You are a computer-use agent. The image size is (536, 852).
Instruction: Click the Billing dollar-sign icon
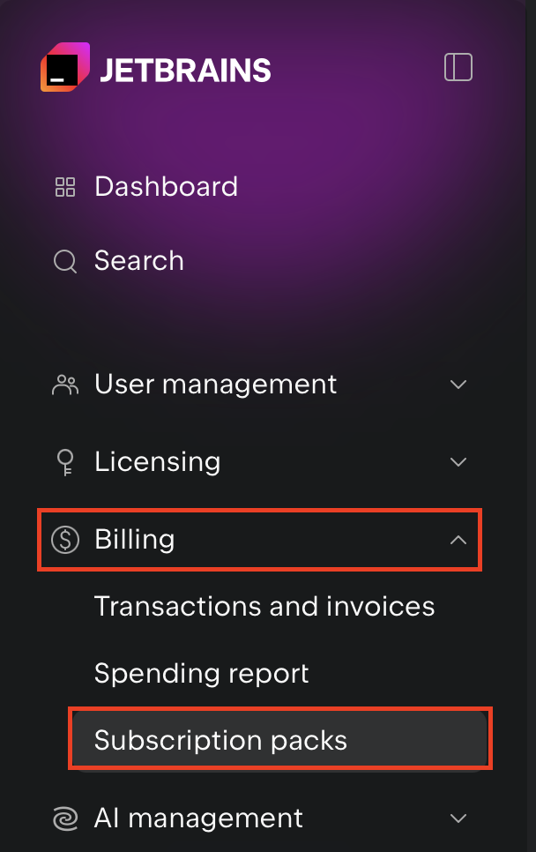tap(65, 539)
